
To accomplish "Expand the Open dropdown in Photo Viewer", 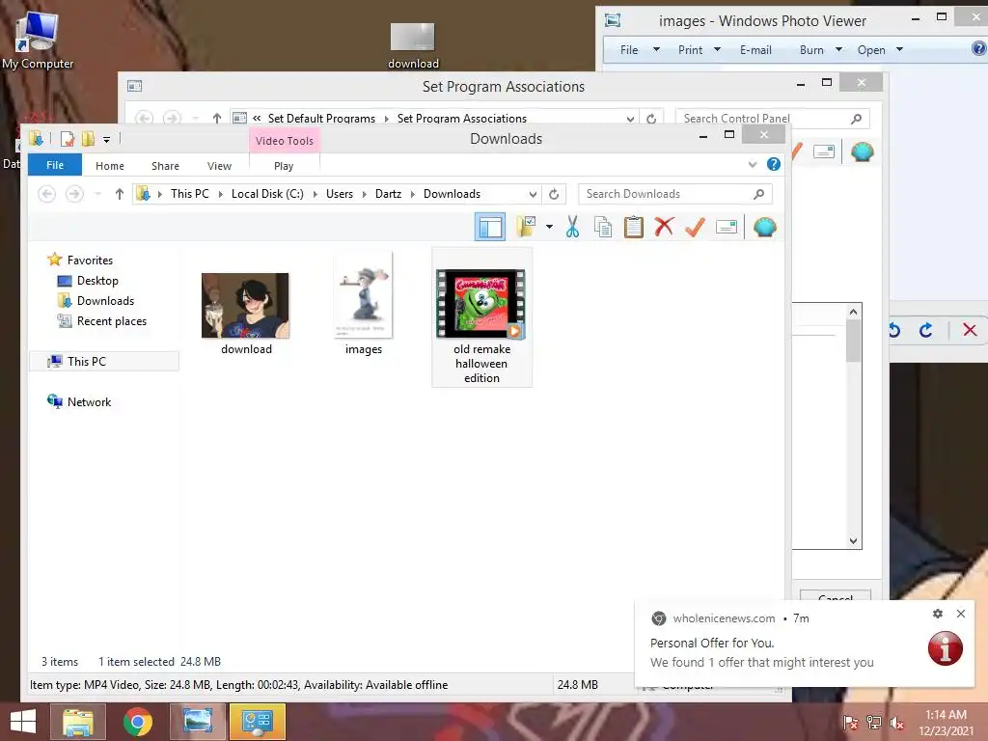I will [900, 50].
